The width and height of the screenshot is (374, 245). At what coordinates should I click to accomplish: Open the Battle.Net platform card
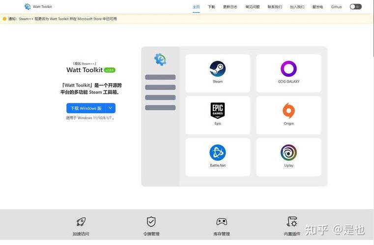pyautogui.click(x=218, y=157)
